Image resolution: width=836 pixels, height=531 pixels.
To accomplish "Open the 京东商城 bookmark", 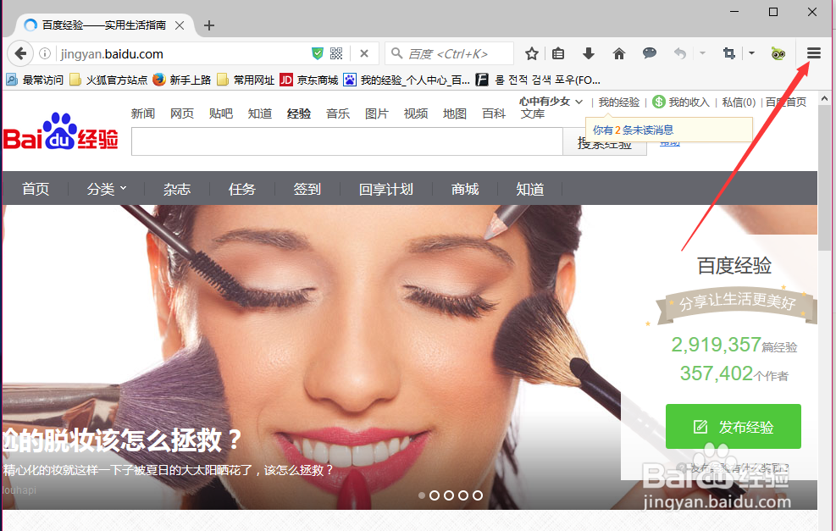I will pos(309,80).
